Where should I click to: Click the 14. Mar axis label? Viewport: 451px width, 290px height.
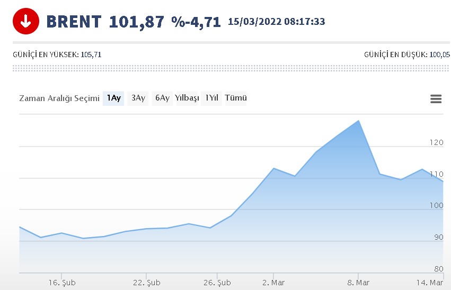click(430, 283)
